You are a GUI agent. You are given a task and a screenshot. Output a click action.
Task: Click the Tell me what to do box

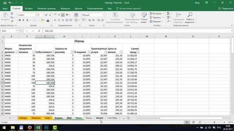coord(128,9)
